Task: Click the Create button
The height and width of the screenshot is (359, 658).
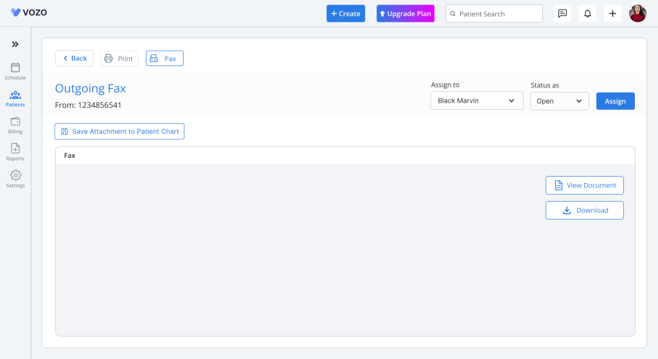Action: [346, 13]
